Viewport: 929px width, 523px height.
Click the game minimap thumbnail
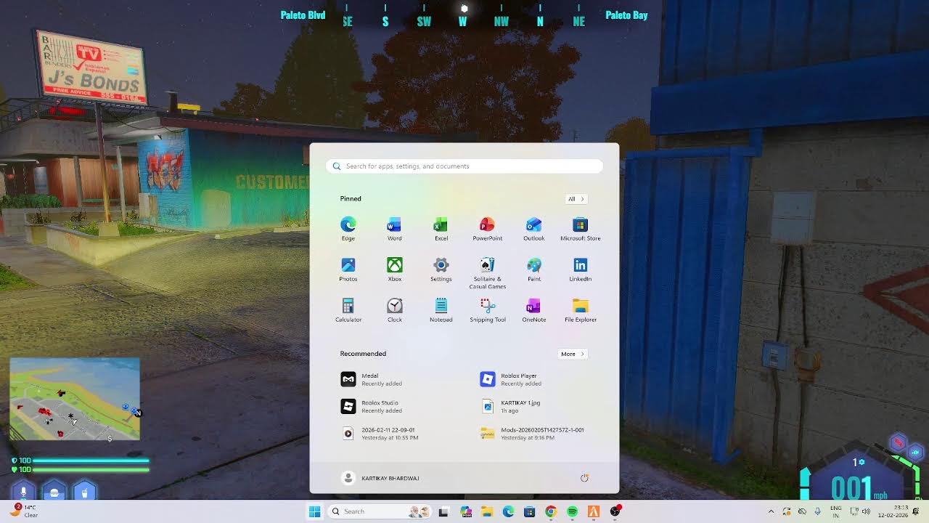click(x=74, y=399)
